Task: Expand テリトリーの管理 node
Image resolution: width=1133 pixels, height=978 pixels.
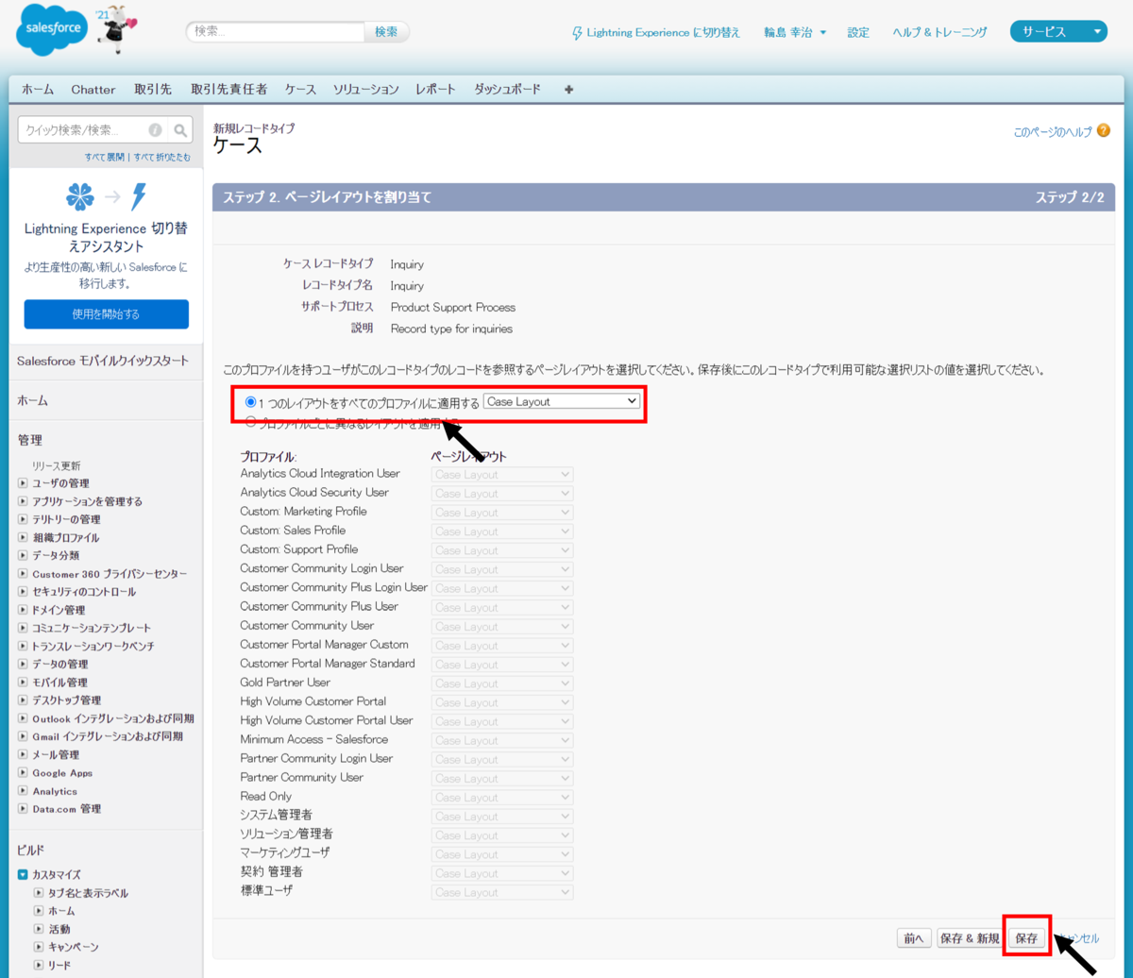Action: coord(23,519)
